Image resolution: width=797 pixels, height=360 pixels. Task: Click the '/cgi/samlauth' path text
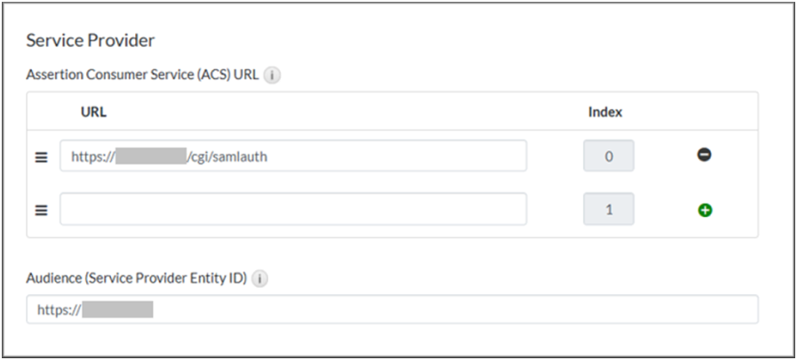(x=227, y=156)
